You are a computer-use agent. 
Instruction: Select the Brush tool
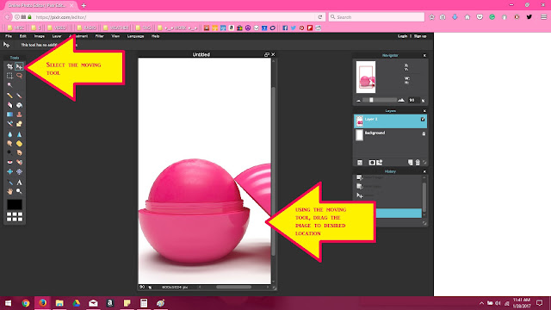click(x=19, y=96)
